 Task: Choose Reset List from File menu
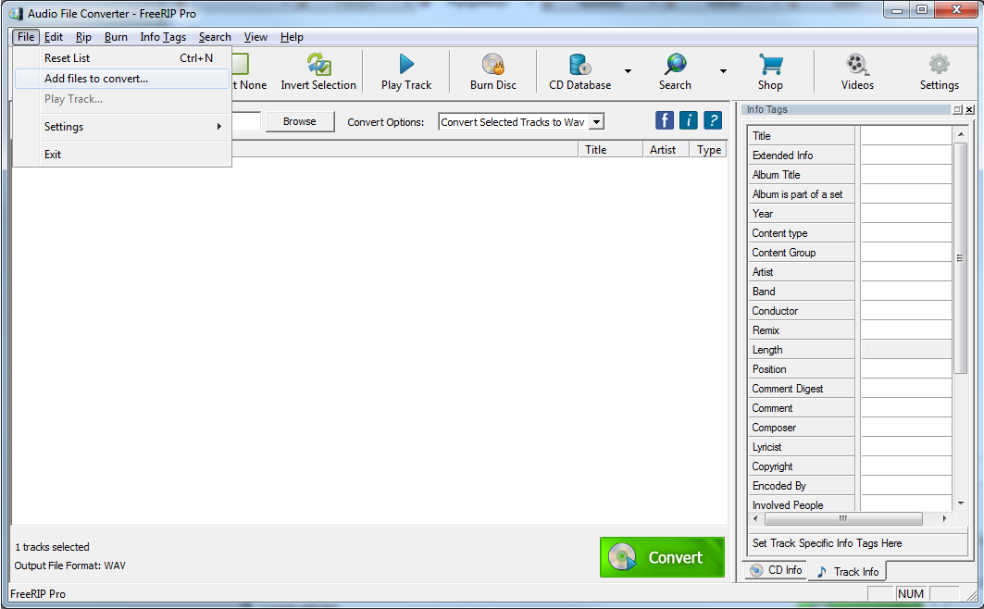click(122, 57)
